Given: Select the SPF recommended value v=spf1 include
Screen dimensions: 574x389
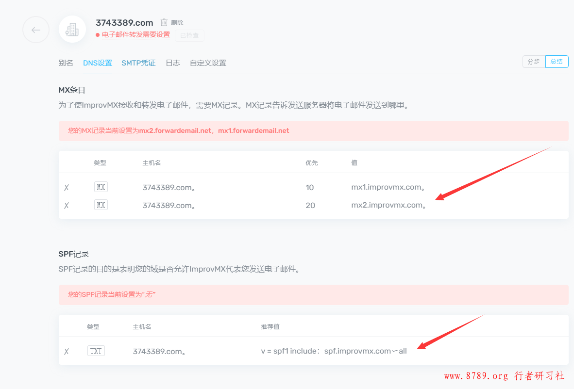Looking at the screenshot, I should point(334,351).
